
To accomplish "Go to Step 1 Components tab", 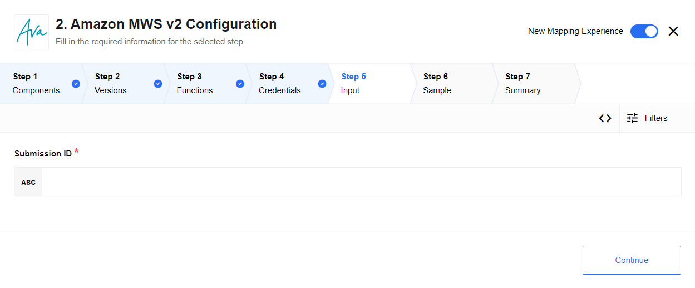I will click(36, 84).
